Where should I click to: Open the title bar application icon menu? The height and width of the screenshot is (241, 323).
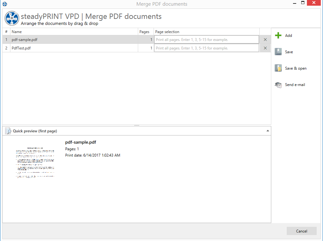[4, 4]
